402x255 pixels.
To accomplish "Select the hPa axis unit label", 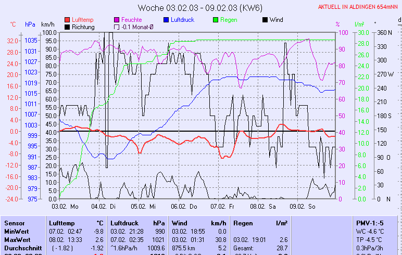I will click(x=30, y=24).
